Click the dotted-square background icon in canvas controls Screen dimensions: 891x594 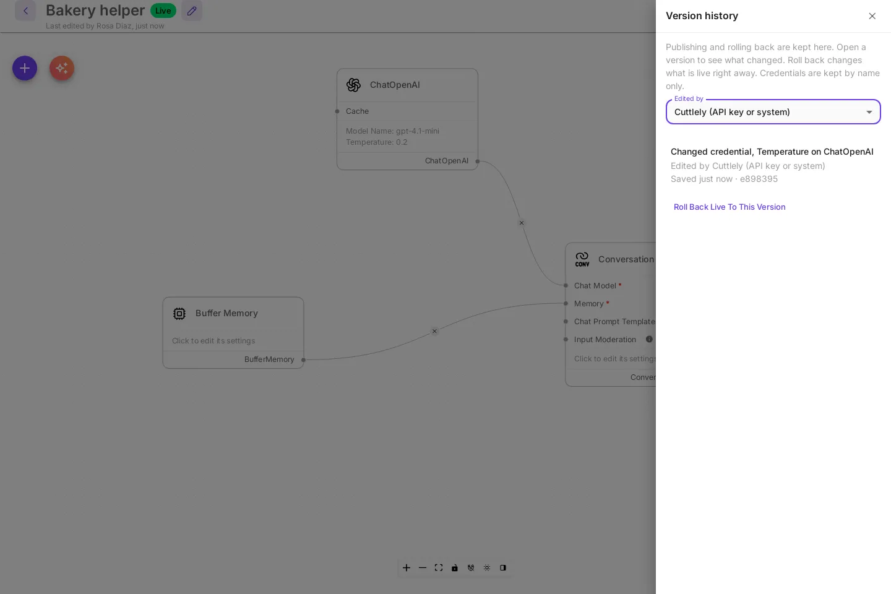click(x=487, y=567)
